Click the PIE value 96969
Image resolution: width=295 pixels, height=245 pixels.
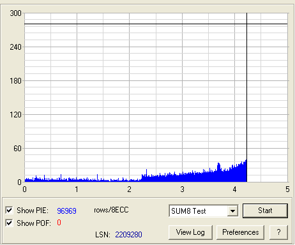[66, 211]
